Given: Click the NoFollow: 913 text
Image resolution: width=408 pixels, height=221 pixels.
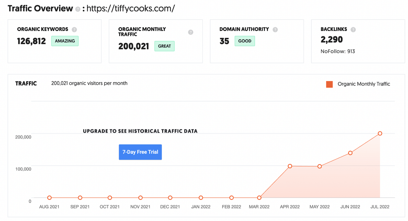Looking at the screenshot, I should (338, 51).
